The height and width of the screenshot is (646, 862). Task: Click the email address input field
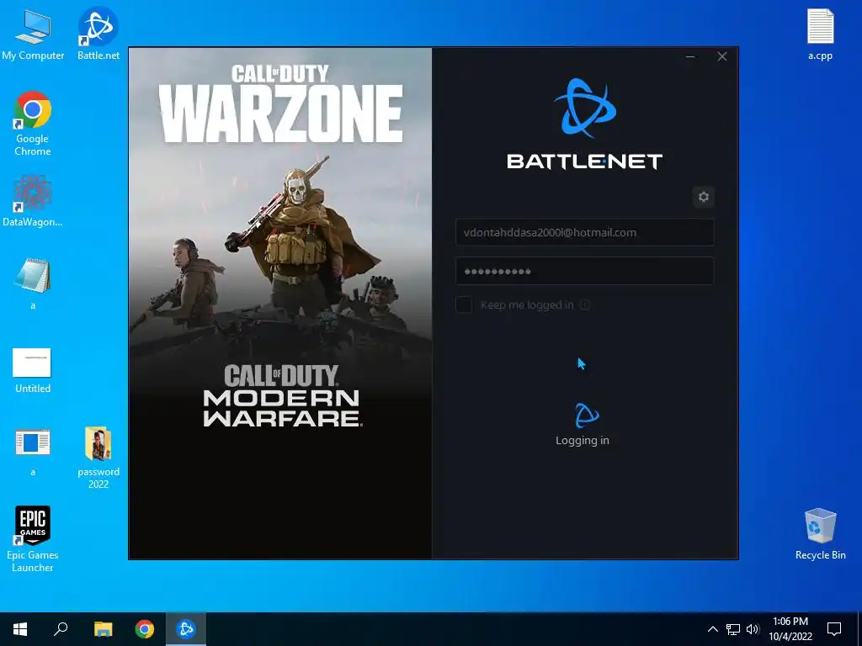click(x=585, y=232)
